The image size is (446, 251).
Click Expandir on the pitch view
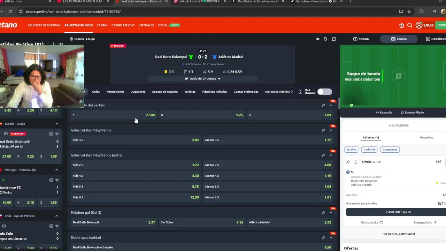pos(384,113)
